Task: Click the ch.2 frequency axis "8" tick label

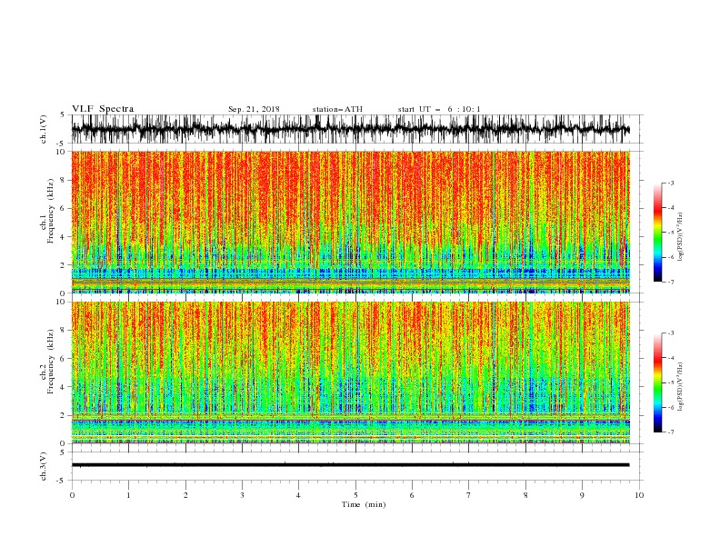Action: [64, 331]
